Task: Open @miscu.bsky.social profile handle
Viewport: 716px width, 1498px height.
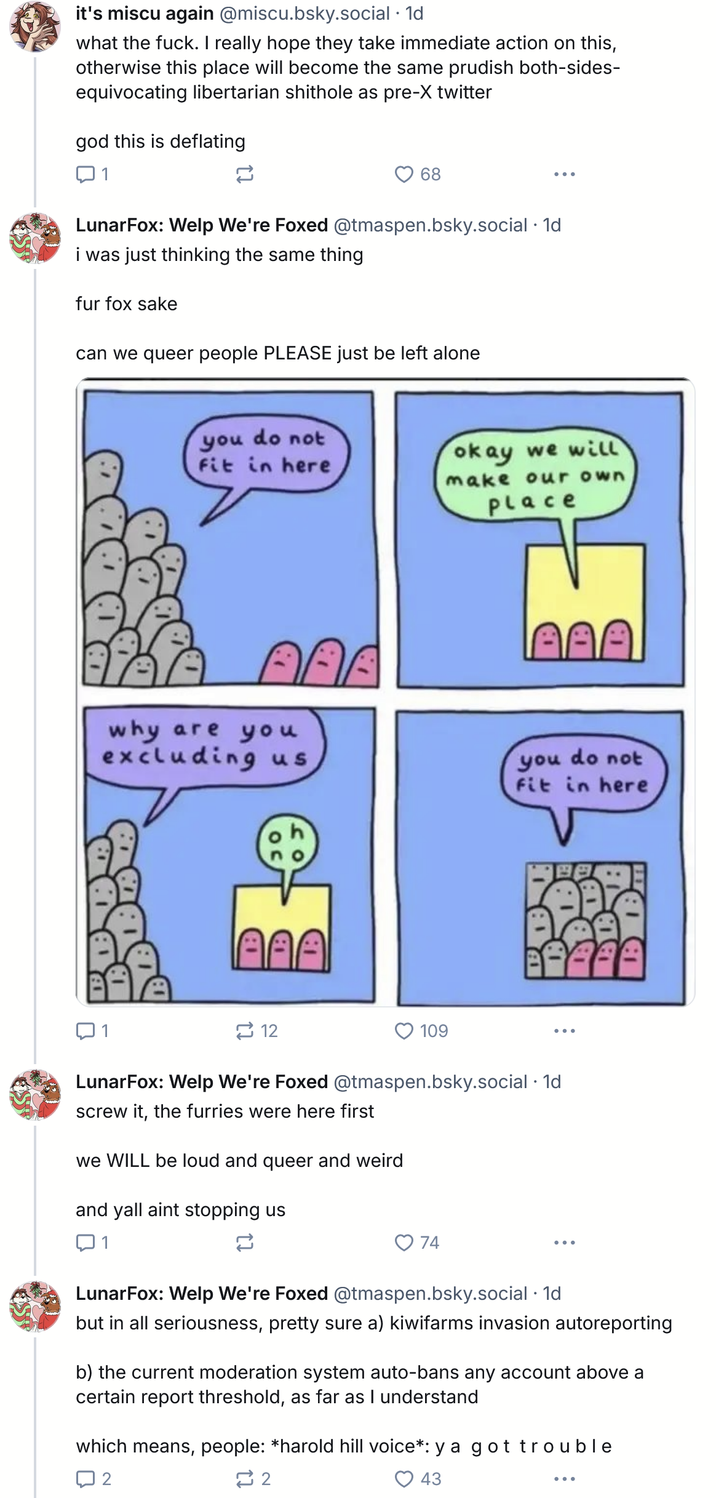Action: tap(304, 14)
